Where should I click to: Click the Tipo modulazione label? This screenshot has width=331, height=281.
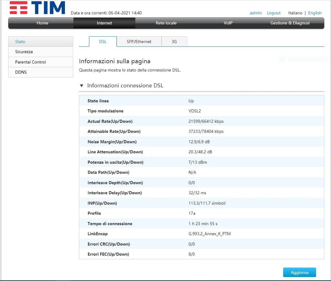click(x=105, y=111)
